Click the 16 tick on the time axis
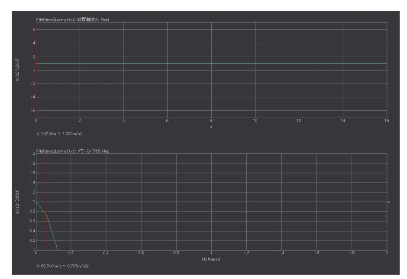This screenshot has height=279, width=407. coord(387,121)
